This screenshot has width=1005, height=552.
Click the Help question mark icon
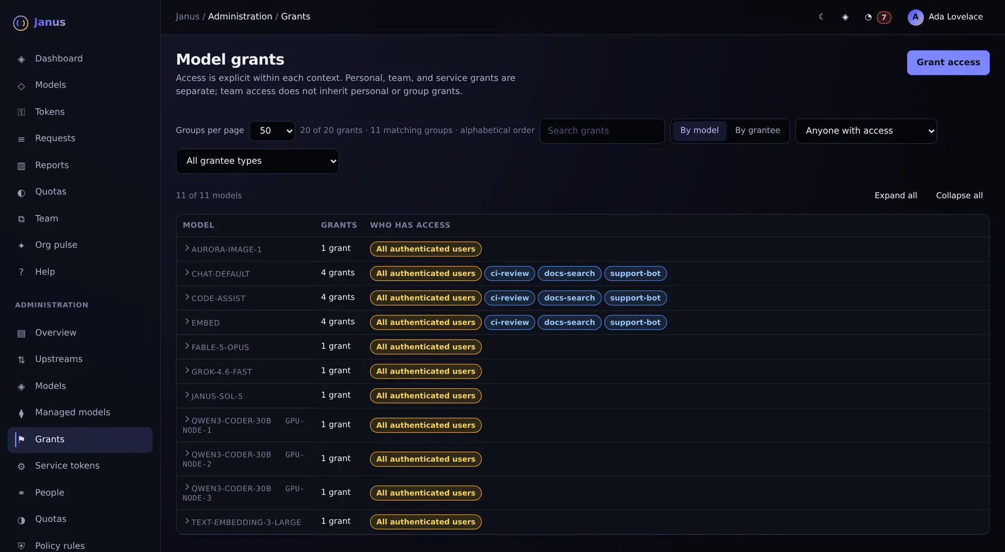tap(21, 272)
